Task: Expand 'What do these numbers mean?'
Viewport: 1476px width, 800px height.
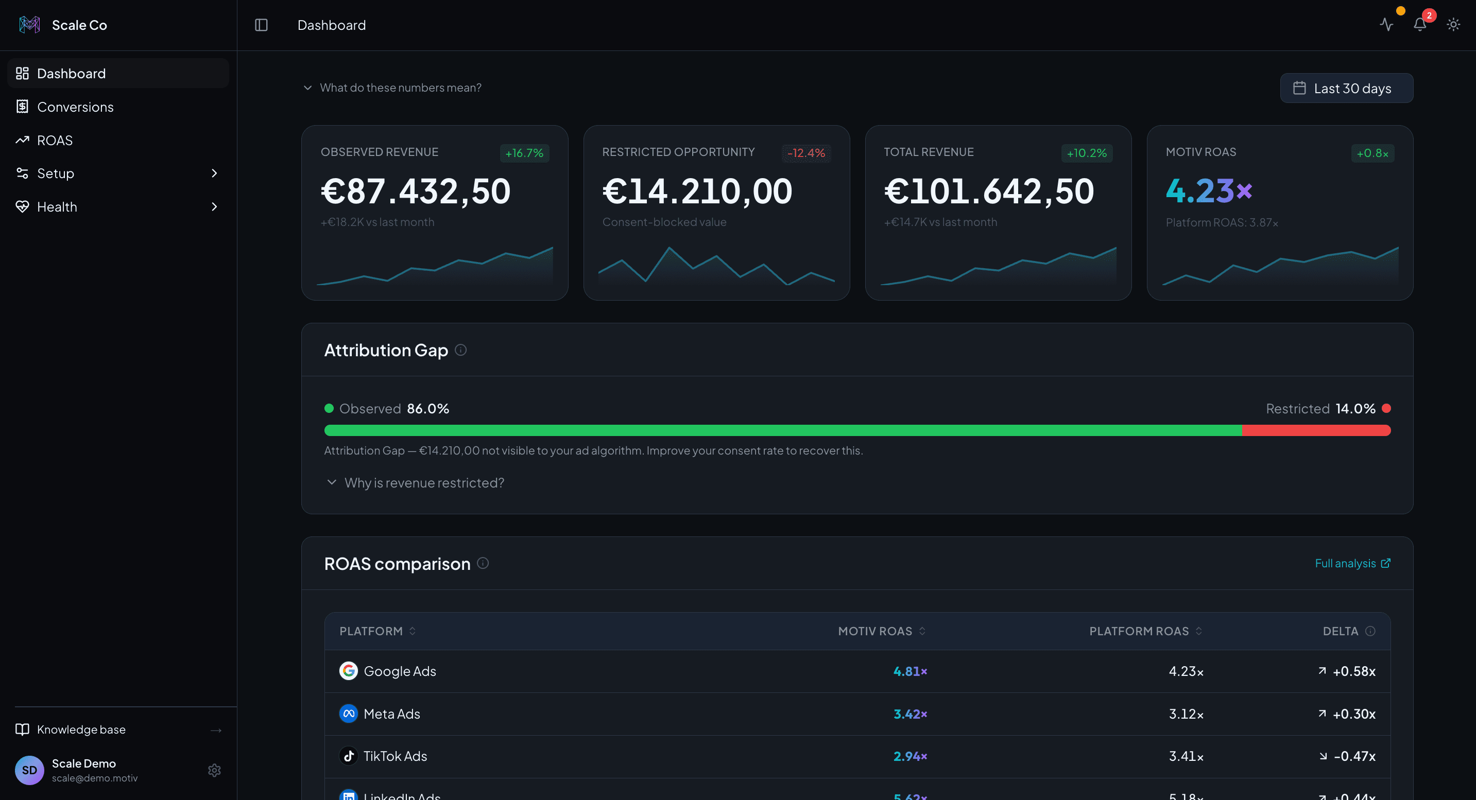Action: pos(392,88)
